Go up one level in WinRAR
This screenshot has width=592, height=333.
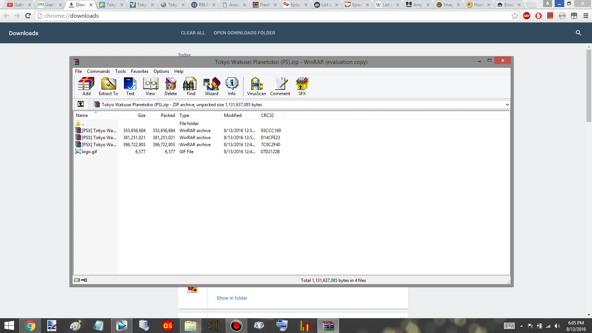pos(81,104)
